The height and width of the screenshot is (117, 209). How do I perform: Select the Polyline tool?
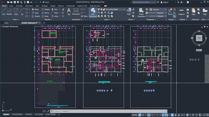pos(9,11)
